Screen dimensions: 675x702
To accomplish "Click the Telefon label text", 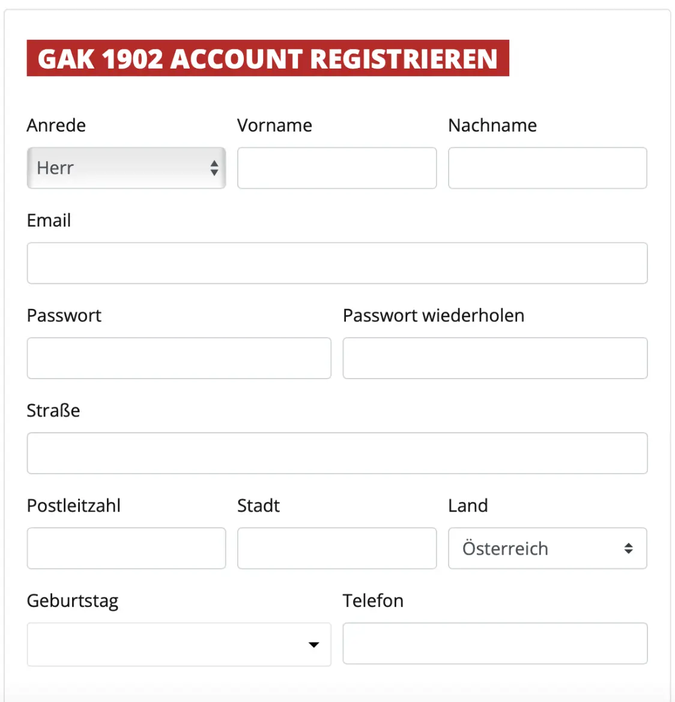I will (373, 601).
